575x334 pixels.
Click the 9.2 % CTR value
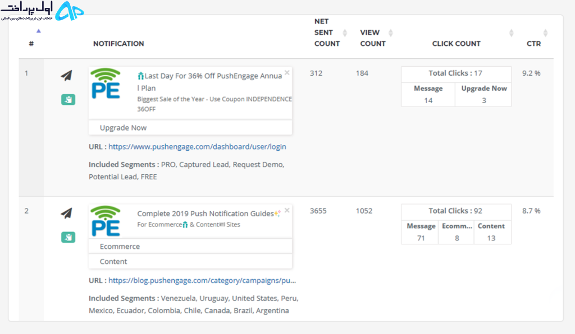531,73
